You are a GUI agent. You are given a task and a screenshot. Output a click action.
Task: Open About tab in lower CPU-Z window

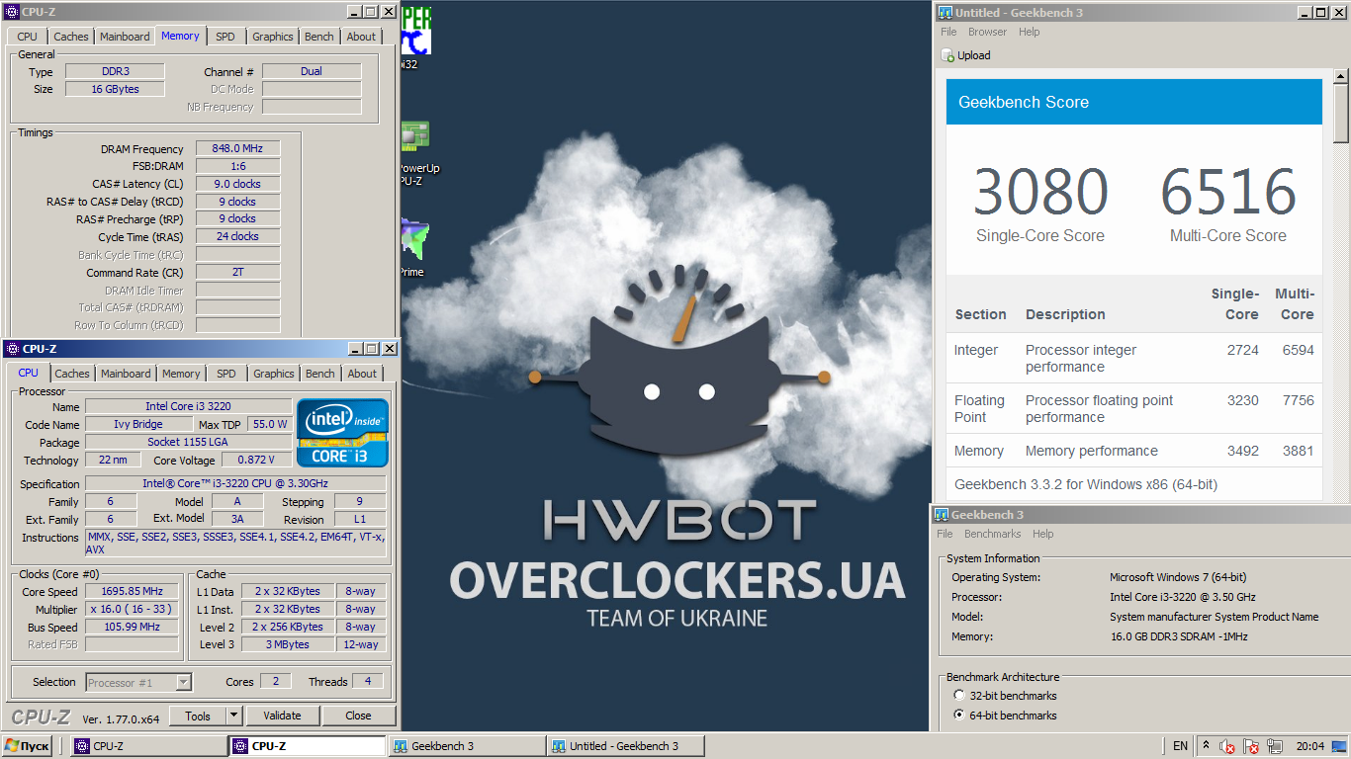point(362,374)
